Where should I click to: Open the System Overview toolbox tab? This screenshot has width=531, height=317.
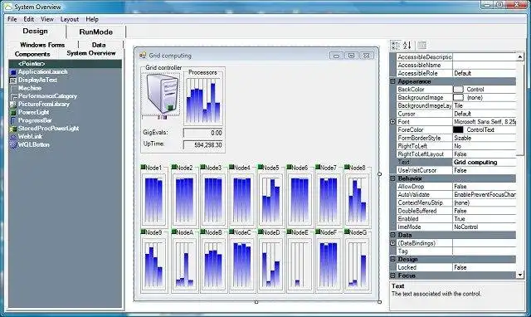[x=91, y=53]
